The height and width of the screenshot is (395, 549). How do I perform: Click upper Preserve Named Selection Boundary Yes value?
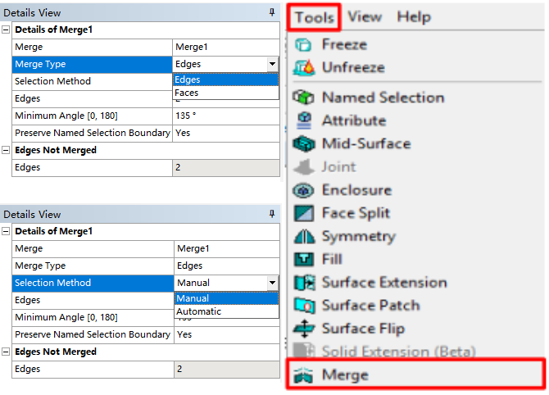click(x=226, y=133)
